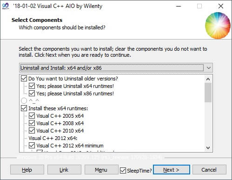
Task: Select the ^_^ radio button
Action: pyautogui.click(x=24, y=101)
